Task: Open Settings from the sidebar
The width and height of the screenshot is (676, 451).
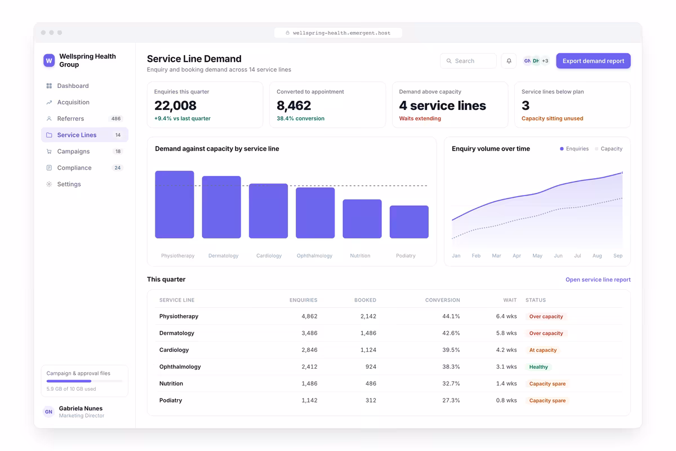Action: [84, 184]
